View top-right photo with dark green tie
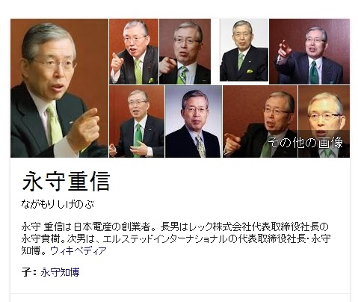358x302 pixels. tap(309, 52)
